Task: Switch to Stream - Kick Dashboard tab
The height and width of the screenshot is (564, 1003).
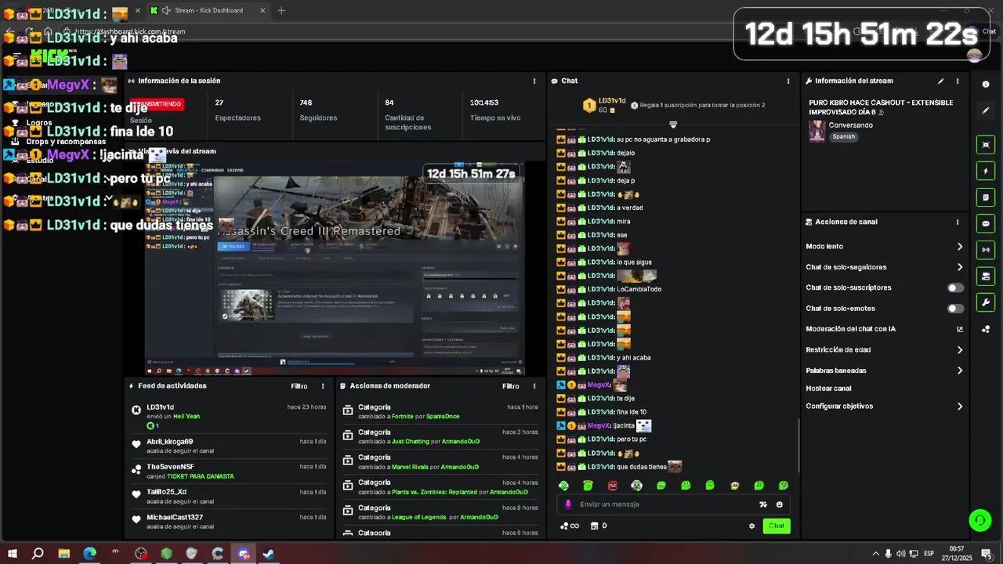Action: pos(208,10)
